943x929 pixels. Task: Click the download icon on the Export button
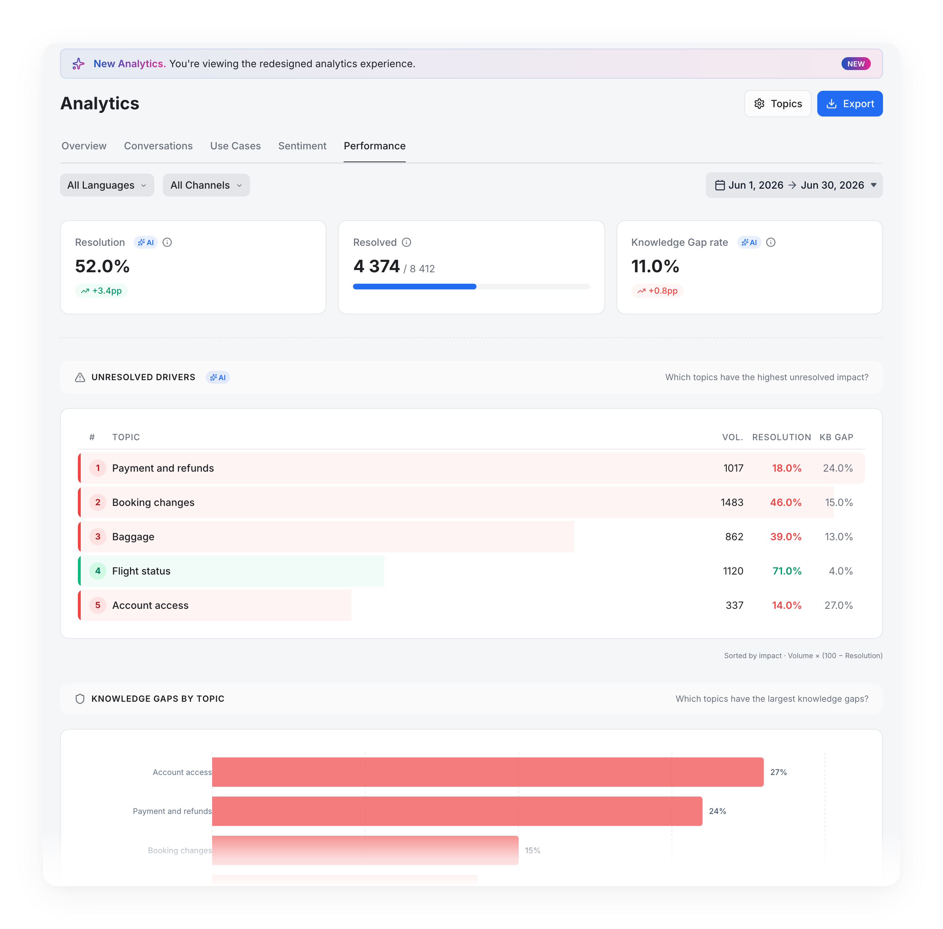pos(831,103)
